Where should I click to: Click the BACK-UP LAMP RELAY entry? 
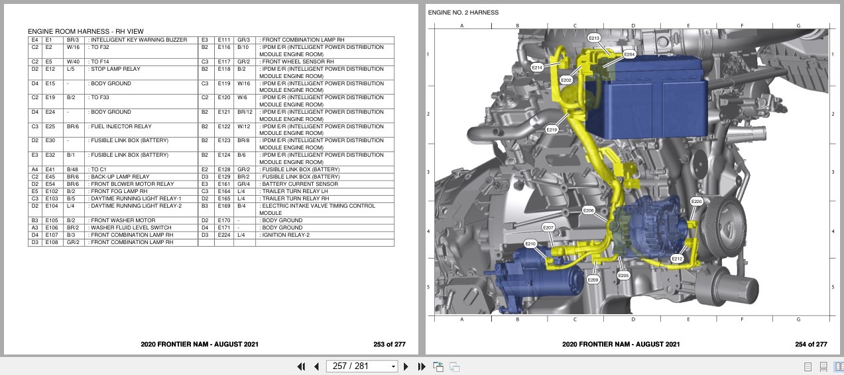tap(120, 177)
